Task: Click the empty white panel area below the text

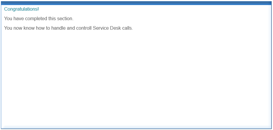Action: coord(136,78)
